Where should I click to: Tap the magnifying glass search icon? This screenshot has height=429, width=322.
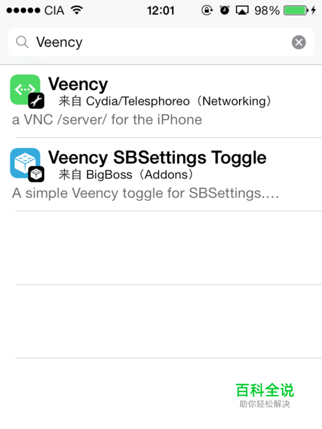[22, 43]
